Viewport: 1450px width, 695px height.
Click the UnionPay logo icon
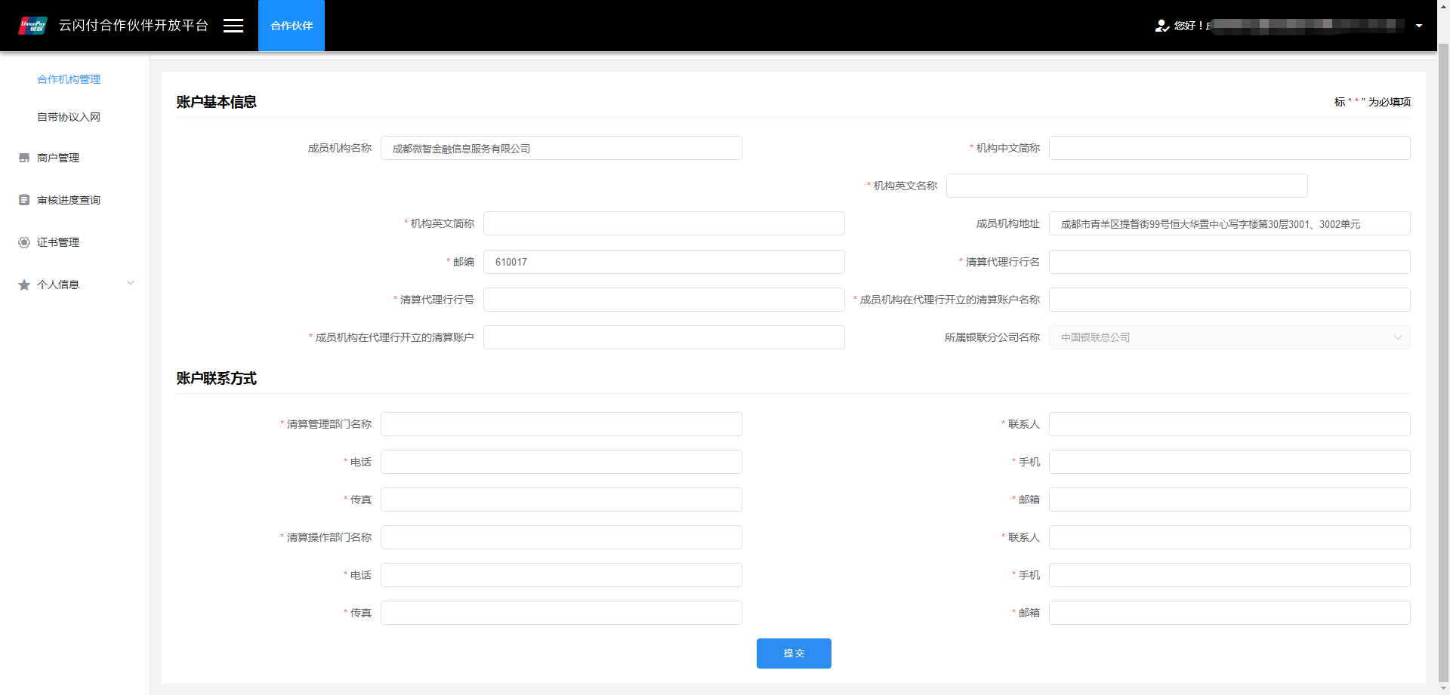(x=33, y=26)
